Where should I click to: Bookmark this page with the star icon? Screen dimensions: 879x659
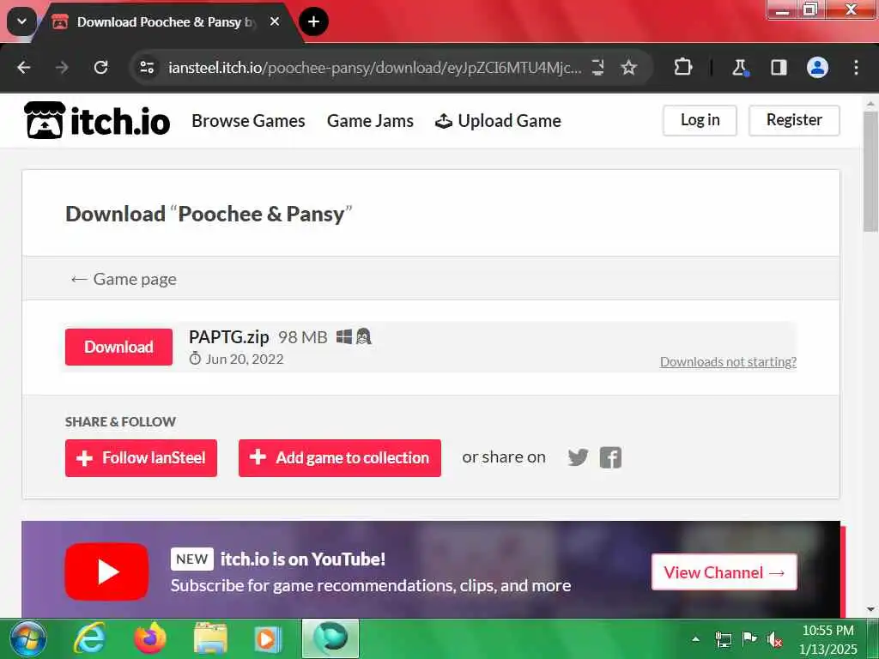point(629,68)
